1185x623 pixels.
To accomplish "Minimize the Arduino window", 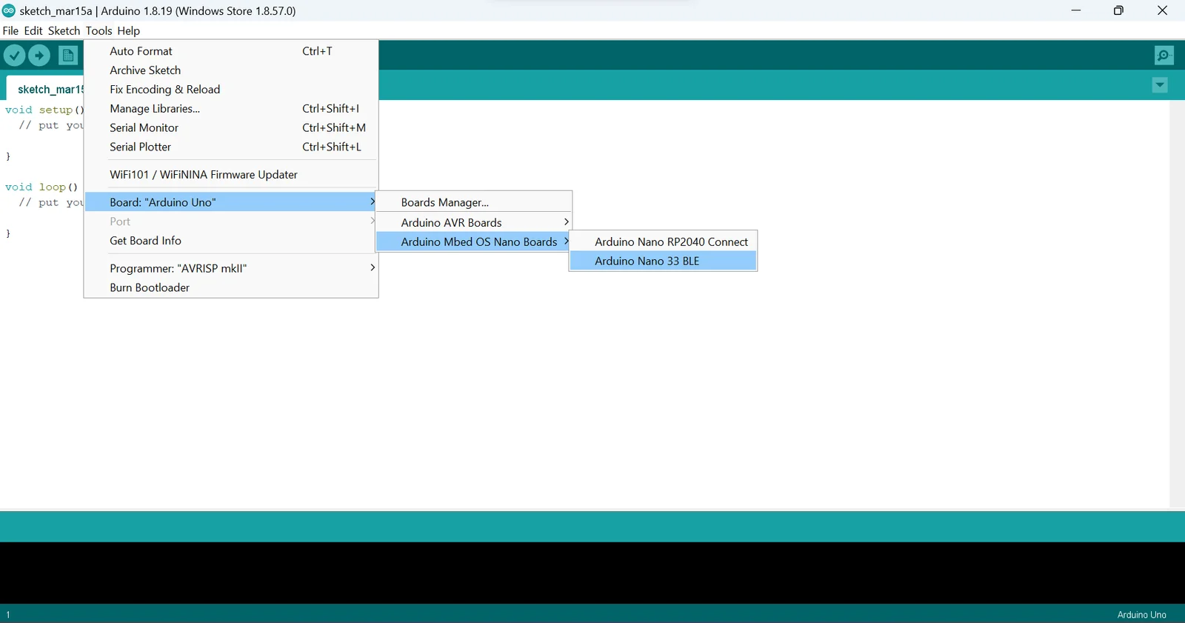I will coord(1076,10).
